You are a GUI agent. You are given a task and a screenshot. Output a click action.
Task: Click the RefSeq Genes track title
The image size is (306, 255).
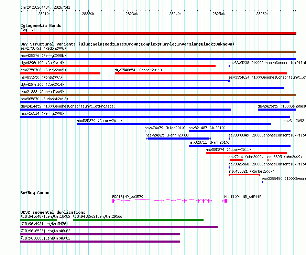coord(35,193)
